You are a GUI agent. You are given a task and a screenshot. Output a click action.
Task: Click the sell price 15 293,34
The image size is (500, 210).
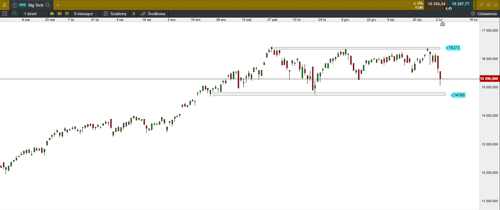click(x=436, y=4)
